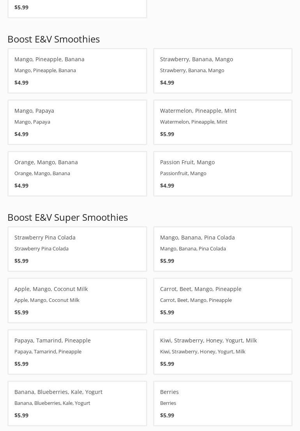
Task: Pick the Carrot, Beet, Mango, Pineapple smoothie
Action: 223,300
